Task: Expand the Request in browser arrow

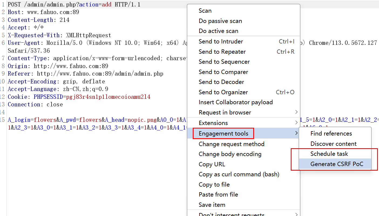Action: [x=296, y=112]
